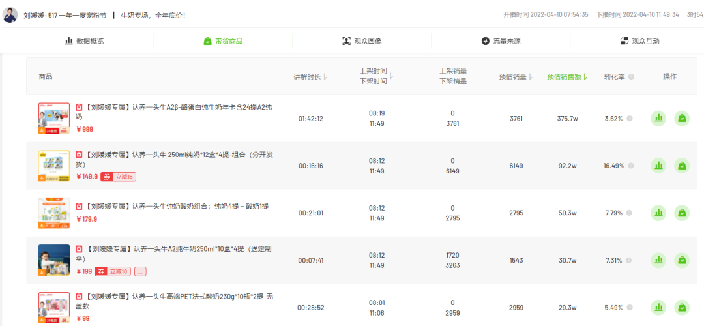Click info icon next to 5.49% conversion rate
Screen dimensions: 704x326
point(630,308)
